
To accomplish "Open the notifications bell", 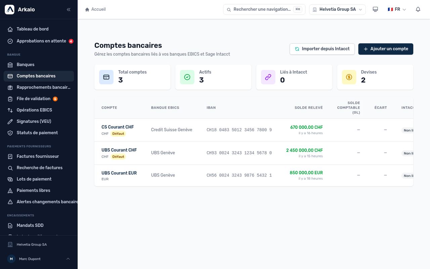I will (x=418, y=9).
